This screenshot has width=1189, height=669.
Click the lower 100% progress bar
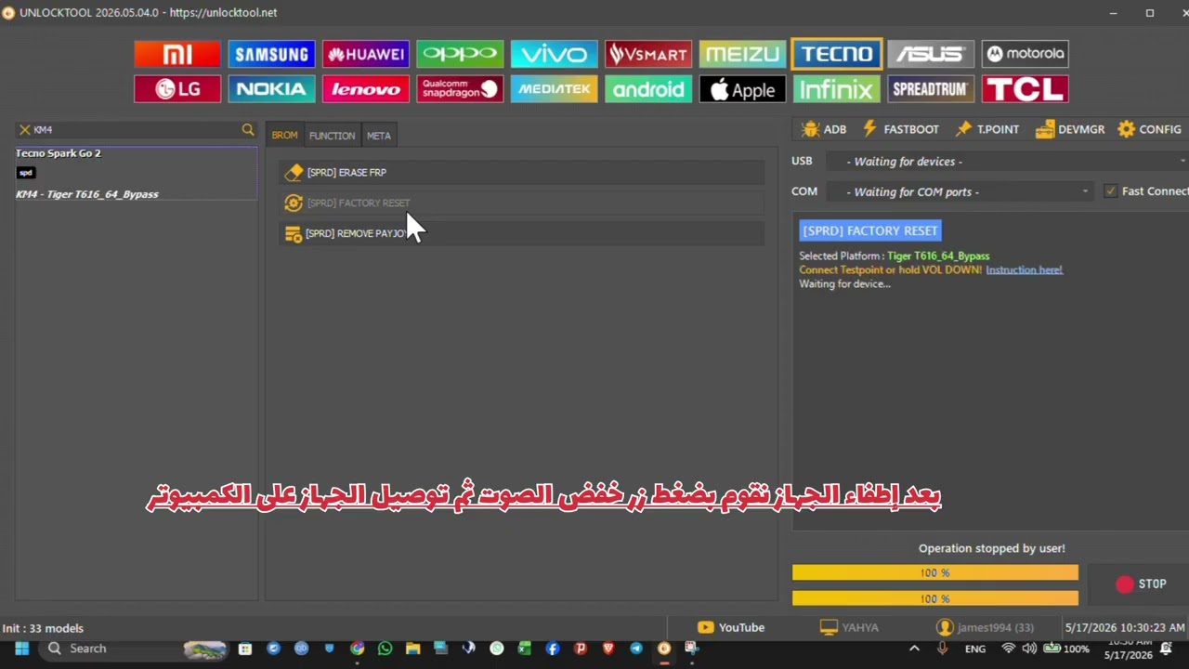(x=935, y=598)
